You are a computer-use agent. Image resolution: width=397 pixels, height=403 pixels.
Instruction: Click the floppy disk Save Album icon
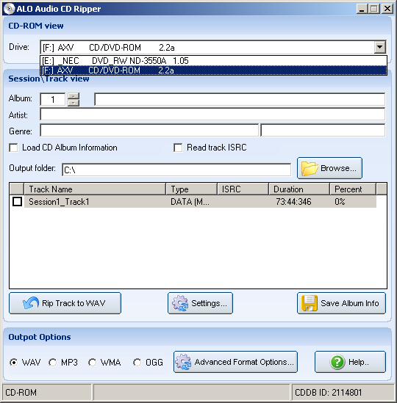(x=310, y=303)
